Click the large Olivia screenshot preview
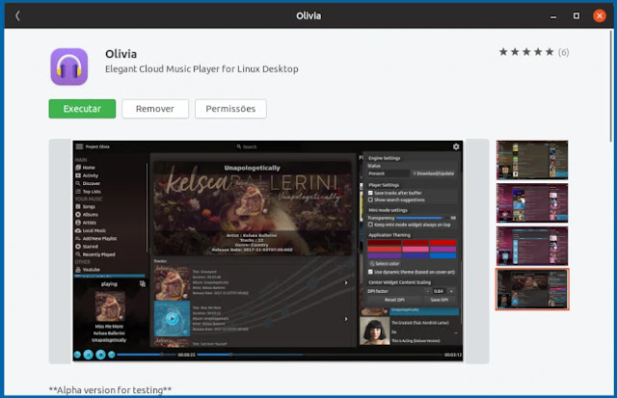Image resolution: width=617 pixels, height=398 pixels. (268, 251)
